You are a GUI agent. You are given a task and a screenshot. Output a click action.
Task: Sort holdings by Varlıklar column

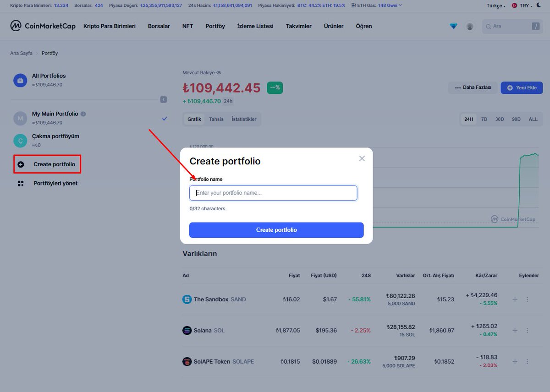pos(406,275)
